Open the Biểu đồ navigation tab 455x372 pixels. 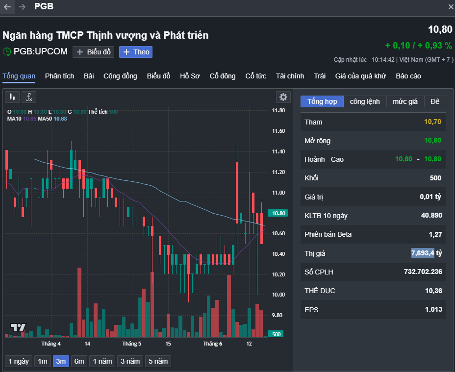click(x=158, y=76)
